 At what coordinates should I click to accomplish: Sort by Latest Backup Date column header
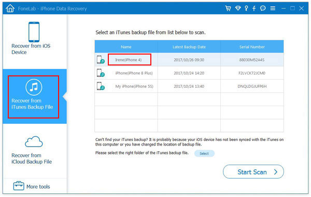[x=189, y=47]
